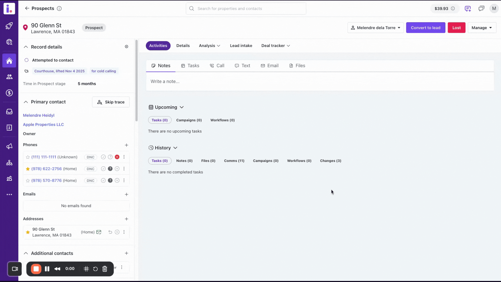Open the Apple Properties LLC contact link
Viewport: 501px width, 282px height.
[43, 125]
